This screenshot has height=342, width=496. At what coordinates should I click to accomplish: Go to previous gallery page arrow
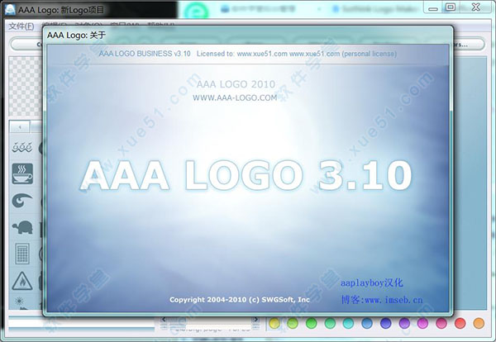164,320
